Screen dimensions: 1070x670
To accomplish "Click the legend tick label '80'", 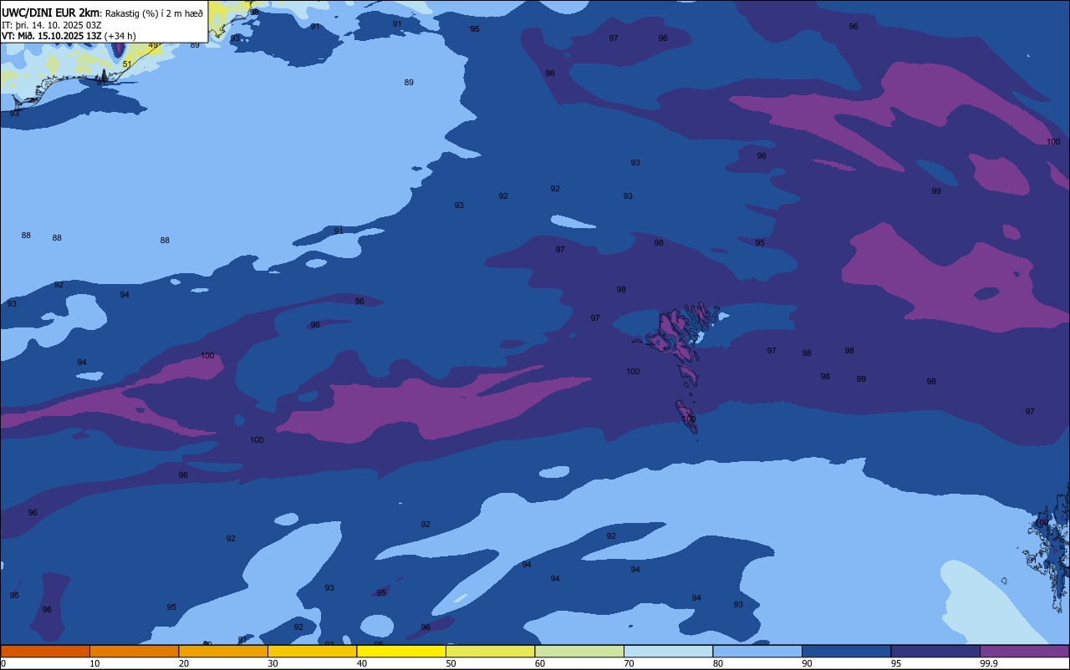I will pos(718,663).
